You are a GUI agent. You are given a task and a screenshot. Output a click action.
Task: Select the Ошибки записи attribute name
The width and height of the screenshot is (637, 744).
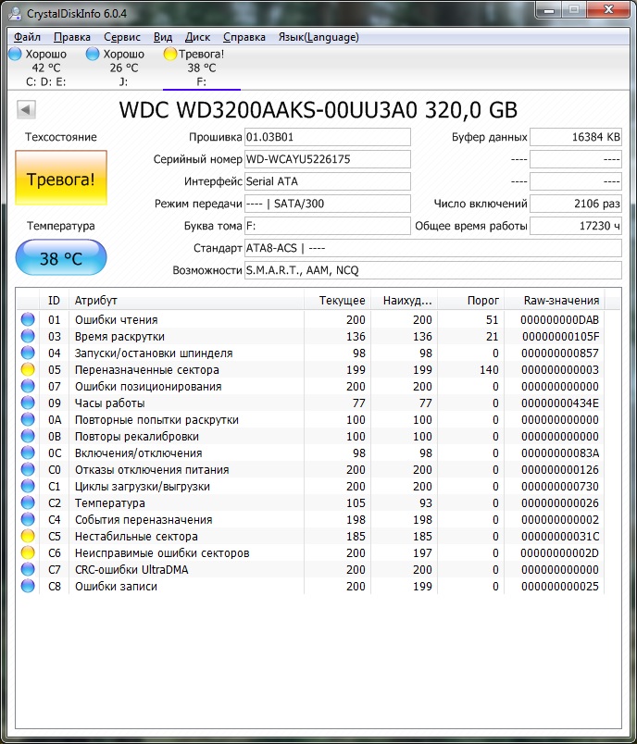[116, 586]
